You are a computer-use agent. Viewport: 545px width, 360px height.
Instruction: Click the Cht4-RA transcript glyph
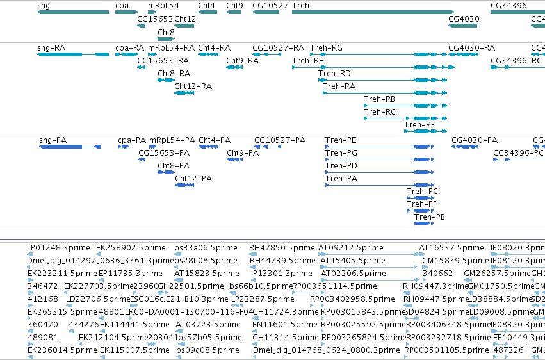pos(208,54)
